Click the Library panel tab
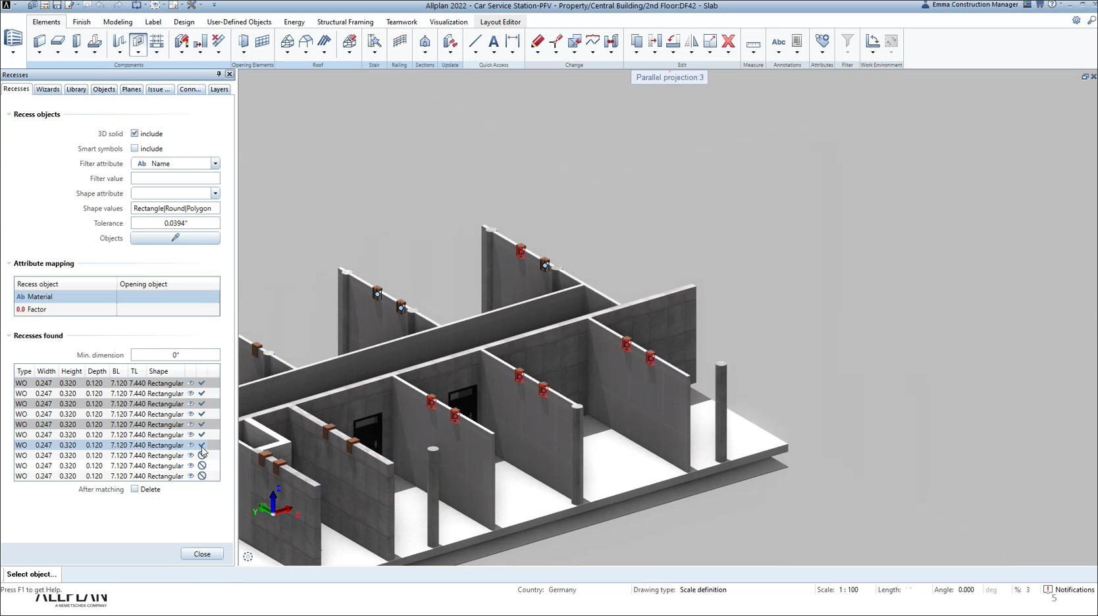This screenshot has width=1098, height=616. pyautogui.click(x=76, y=89)
